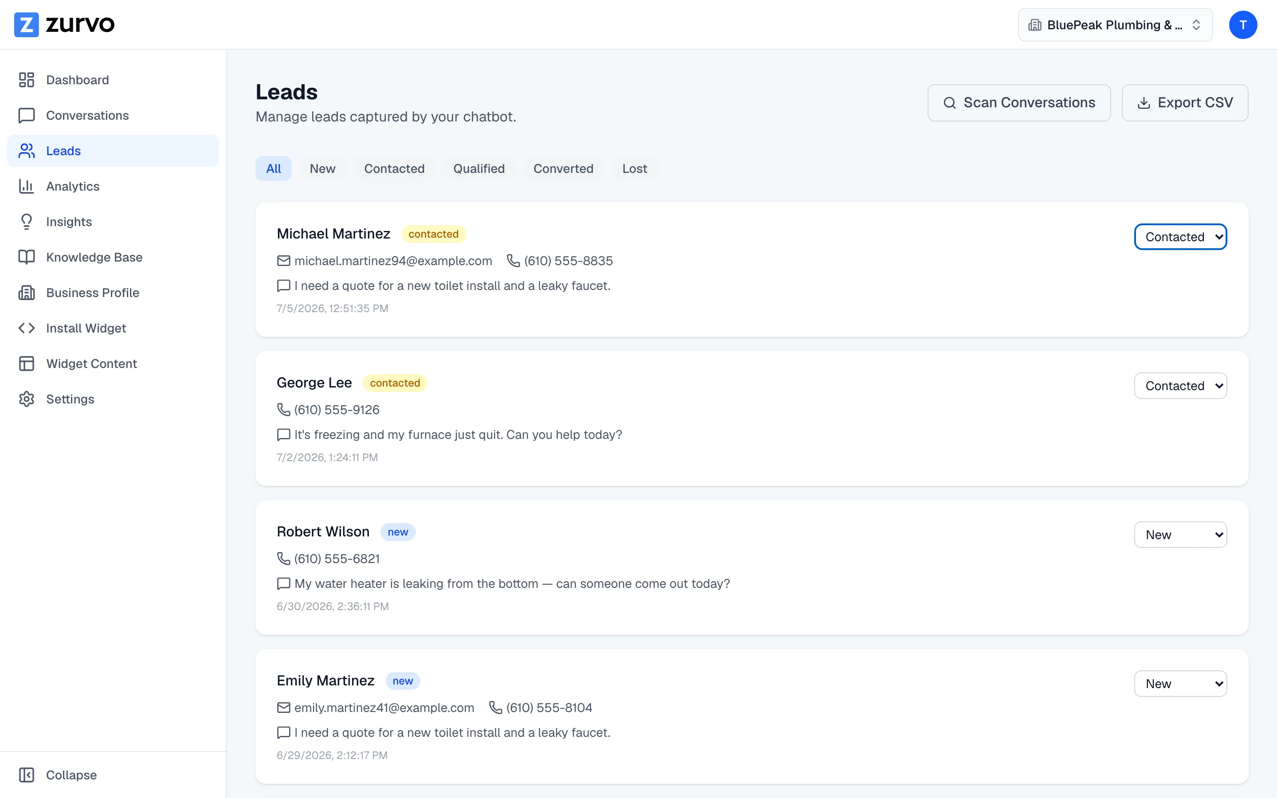Open the Dashboard page link

coord(113,80)
